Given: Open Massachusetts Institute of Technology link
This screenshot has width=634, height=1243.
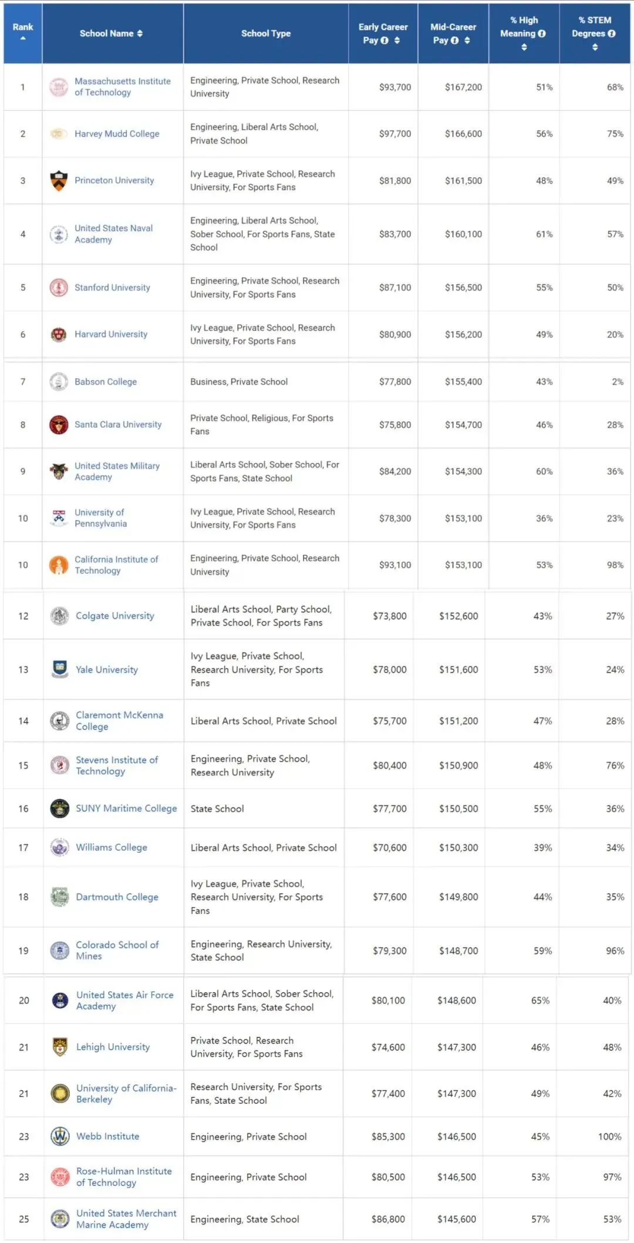Looking at the screenshot, I should click(x=122, y=86).
